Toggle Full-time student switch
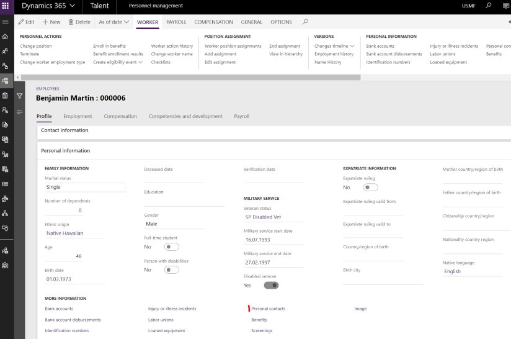 click(171, 247)
